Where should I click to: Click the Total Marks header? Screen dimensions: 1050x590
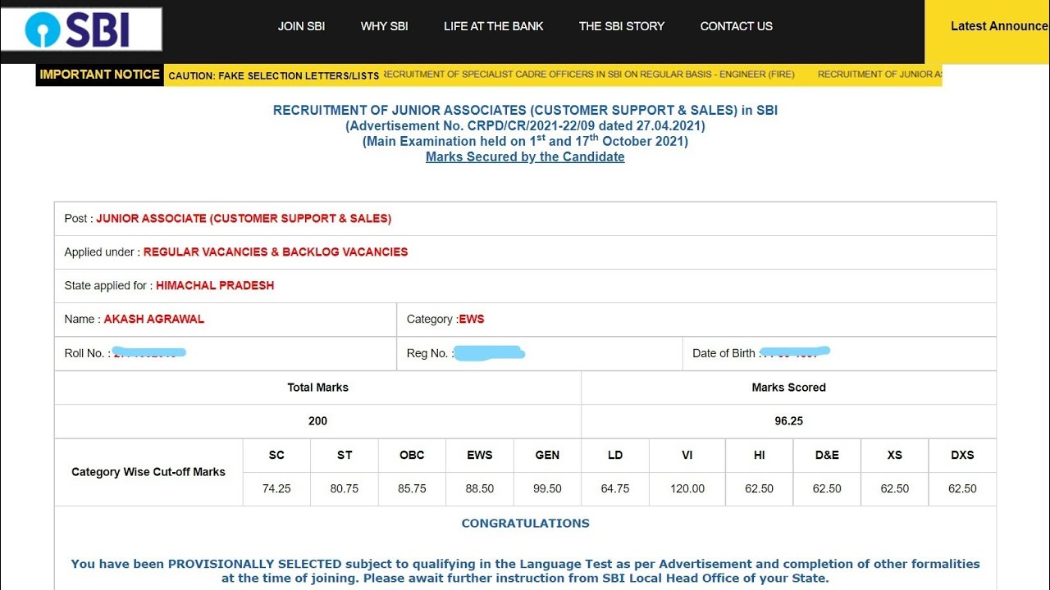tap(317, 388)
